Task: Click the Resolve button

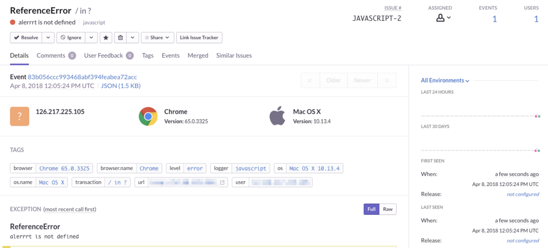Action: (26, 38)
